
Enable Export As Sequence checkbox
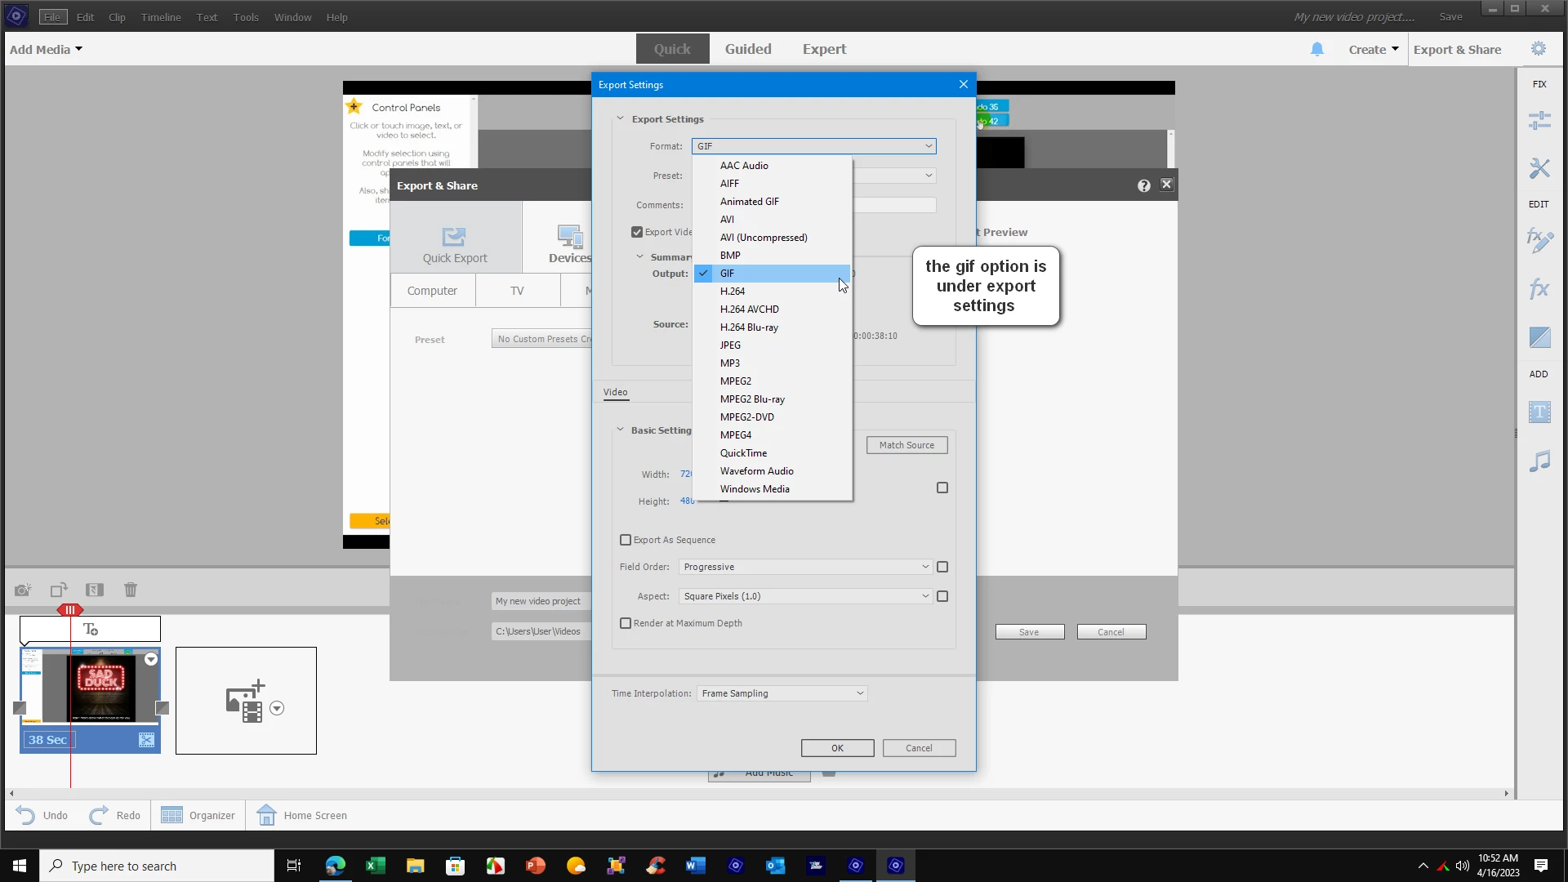626,540
